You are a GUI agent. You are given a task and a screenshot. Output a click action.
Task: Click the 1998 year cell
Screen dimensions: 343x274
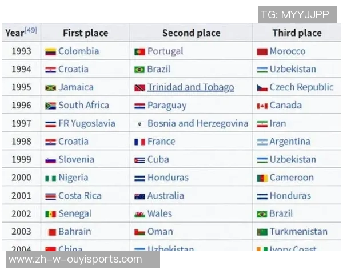coord(21,142)
